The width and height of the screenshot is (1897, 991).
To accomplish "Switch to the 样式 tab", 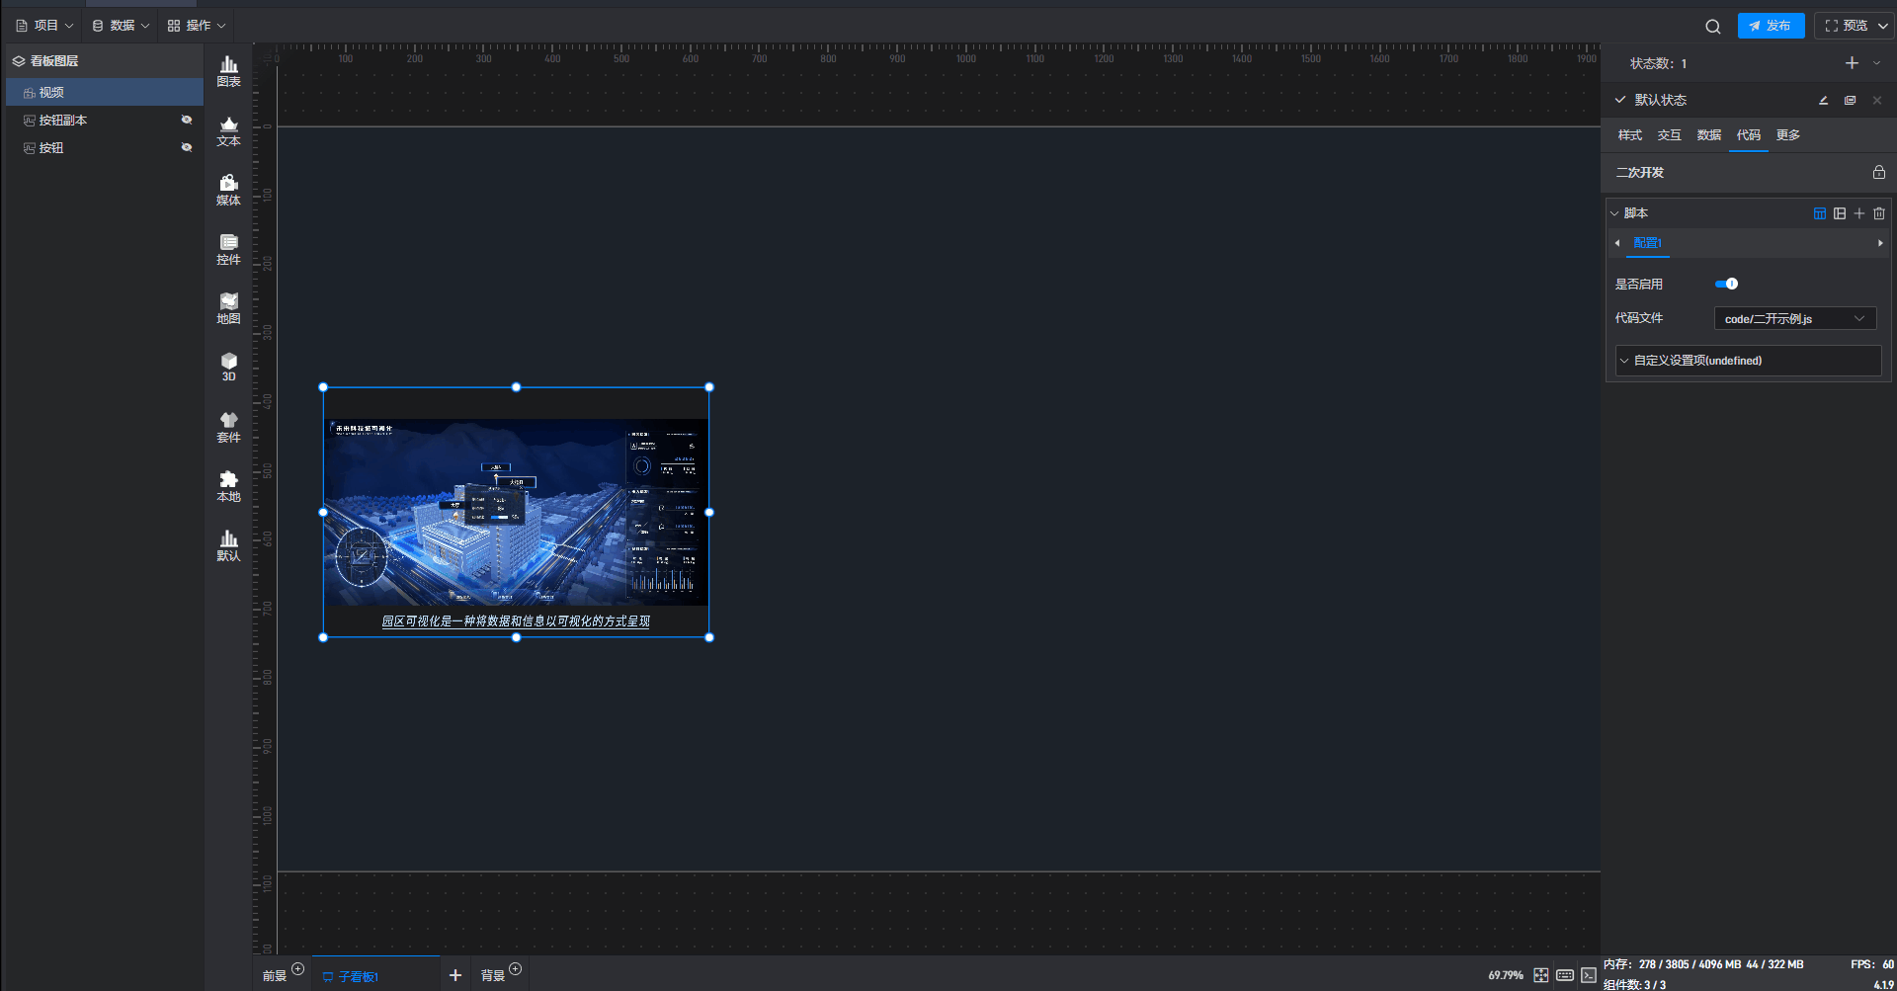I will pyautogui.click(x=1629, y=135).
